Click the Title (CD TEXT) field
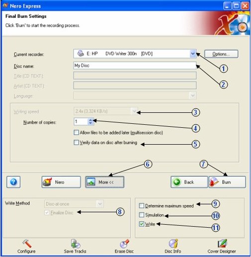This screenshot has width=251, height=257. click(x=135, y=76)
